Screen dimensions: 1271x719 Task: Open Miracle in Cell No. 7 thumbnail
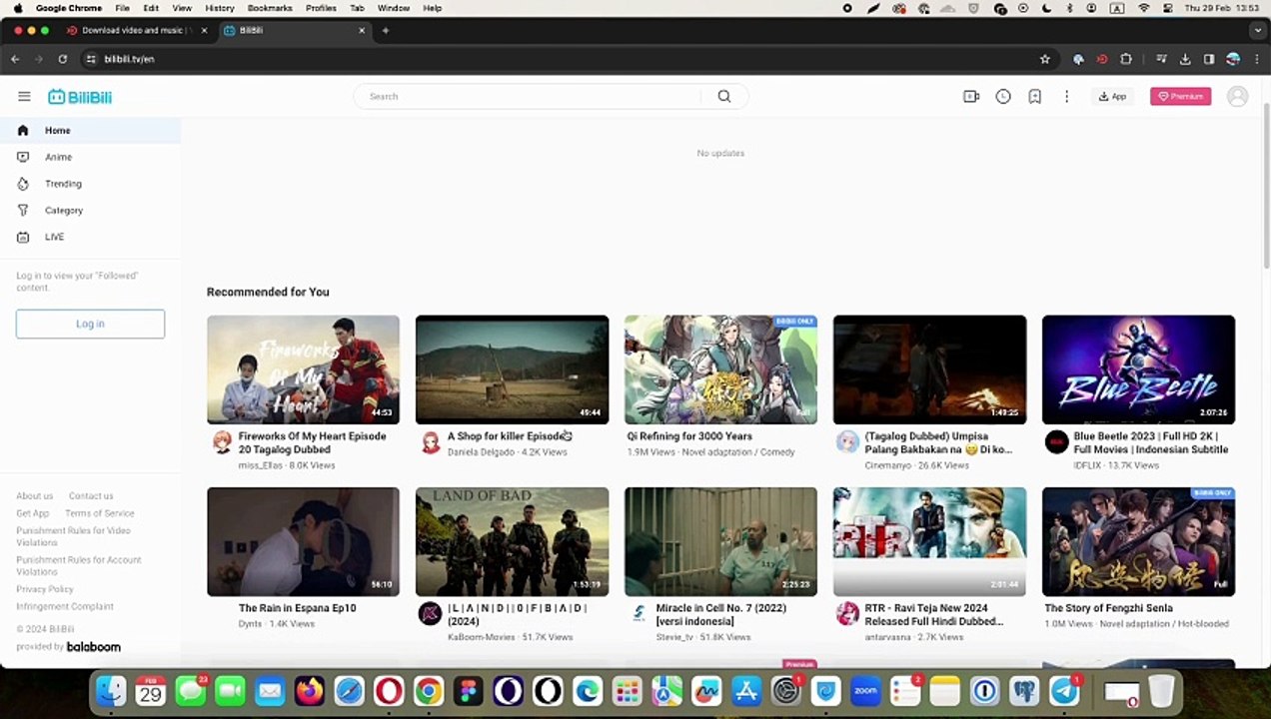(720, 541)
